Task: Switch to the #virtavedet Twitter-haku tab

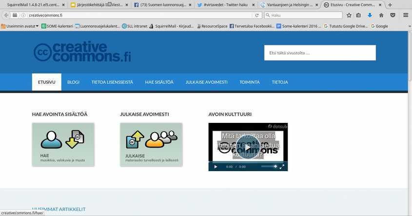Action: (226, 5)
